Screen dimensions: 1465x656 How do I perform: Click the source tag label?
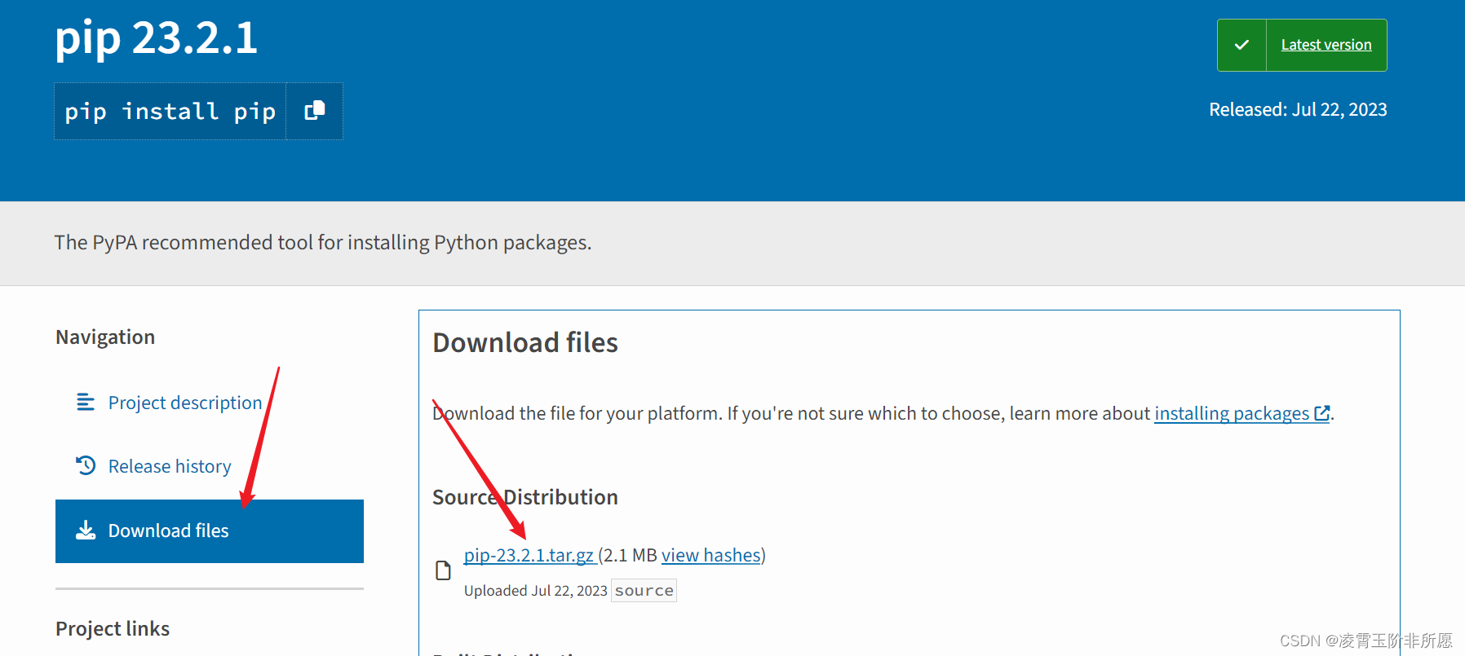[644, 591]
